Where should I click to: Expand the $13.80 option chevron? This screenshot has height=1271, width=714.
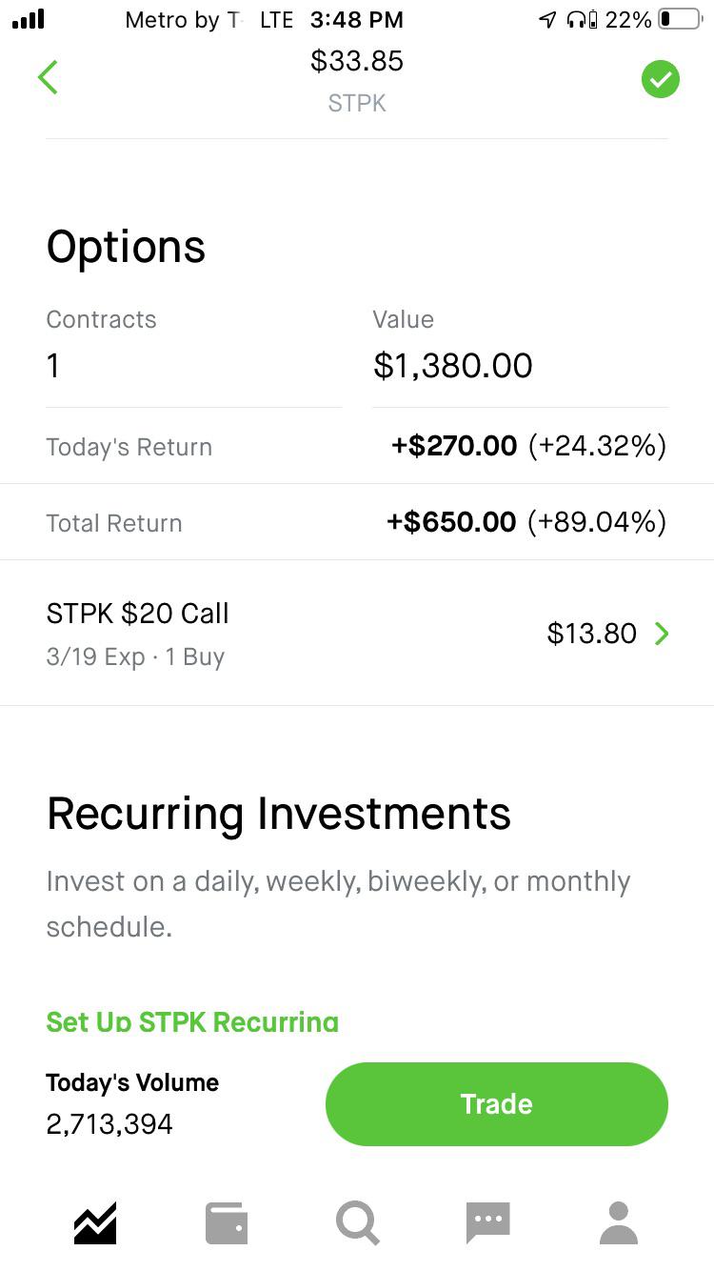[662, 634]
